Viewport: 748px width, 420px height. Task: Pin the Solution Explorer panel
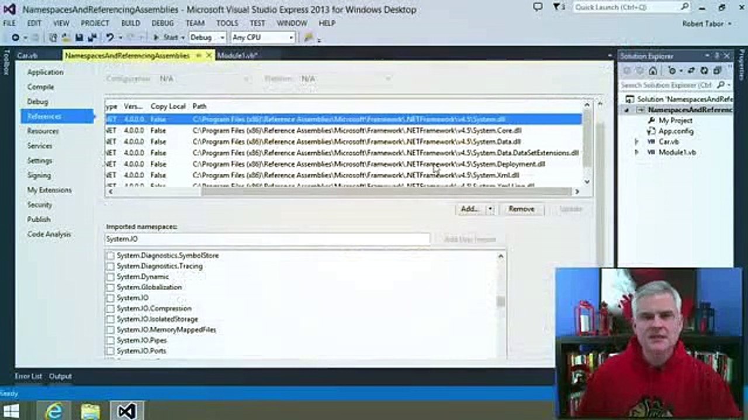[x=717, y=56]
